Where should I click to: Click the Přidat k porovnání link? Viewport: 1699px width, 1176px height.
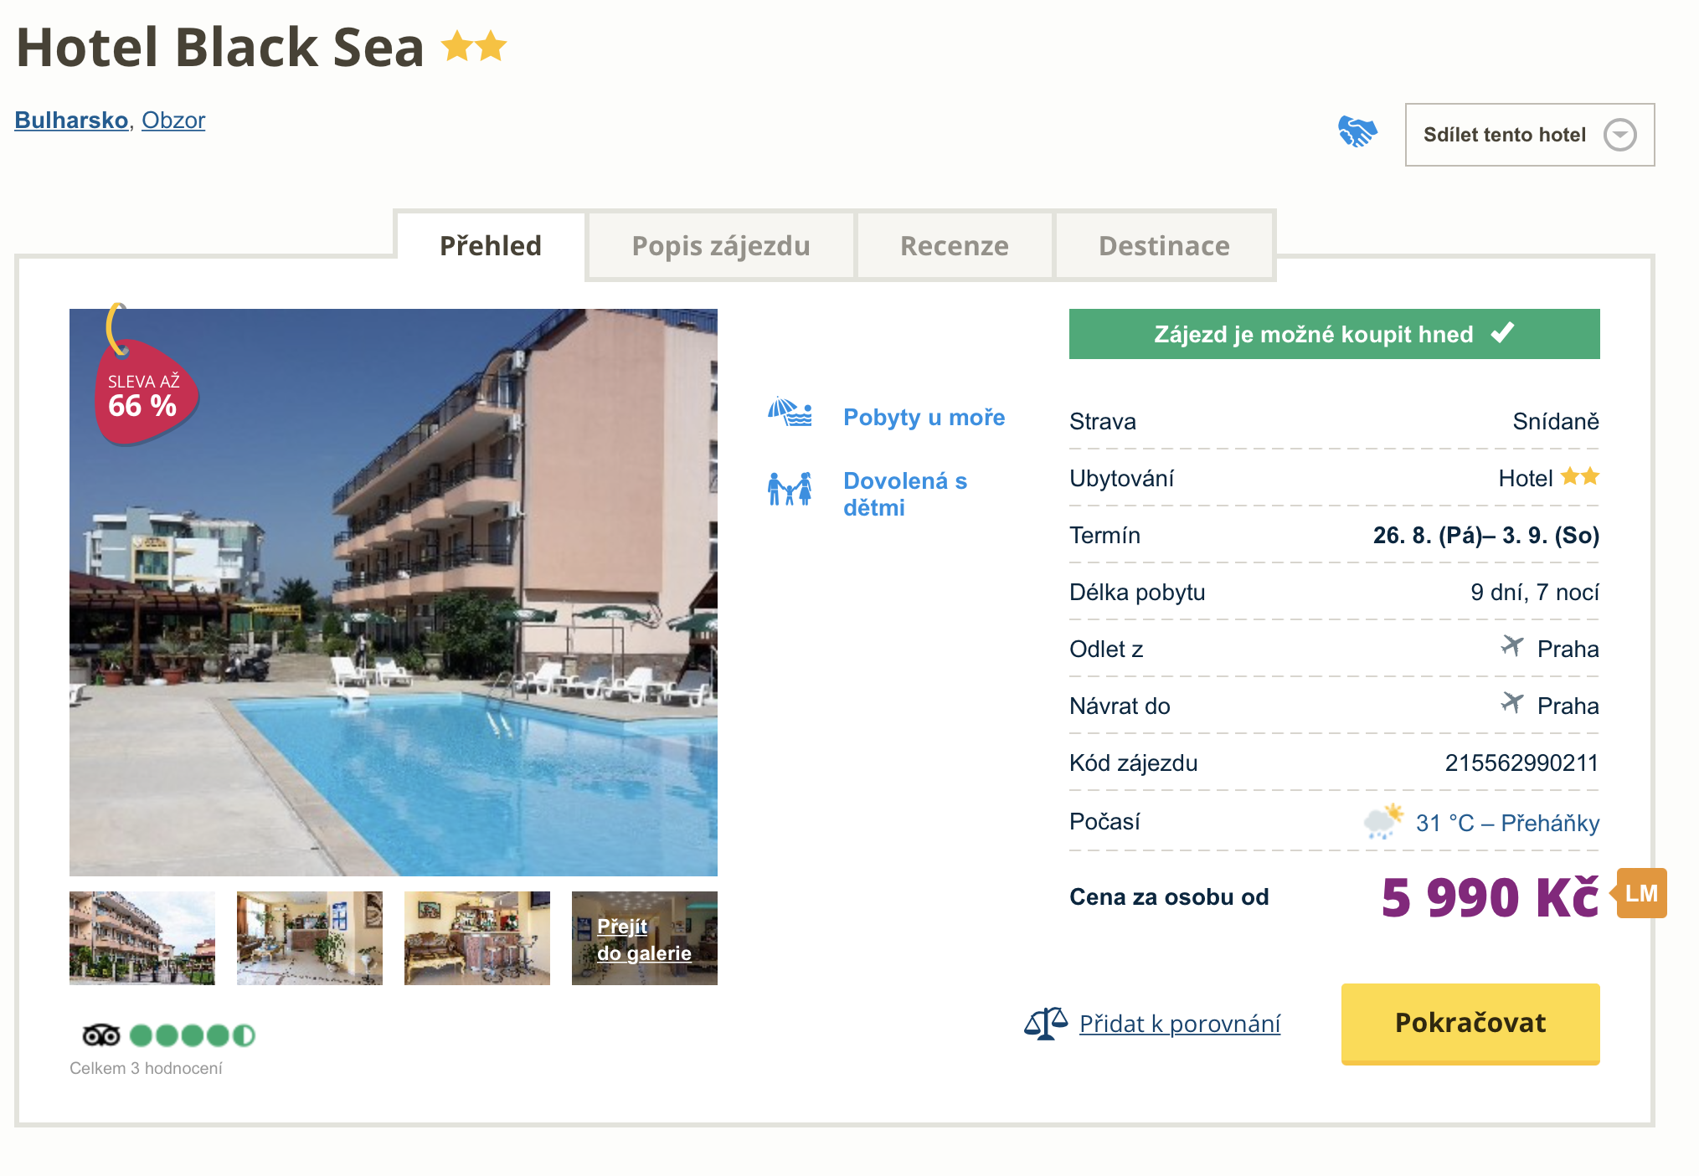point(1179,1024)
